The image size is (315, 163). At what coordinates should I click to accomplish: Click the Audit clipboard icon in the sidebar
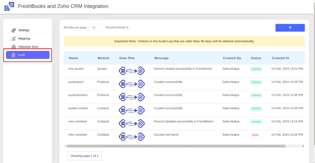[14, 55]
